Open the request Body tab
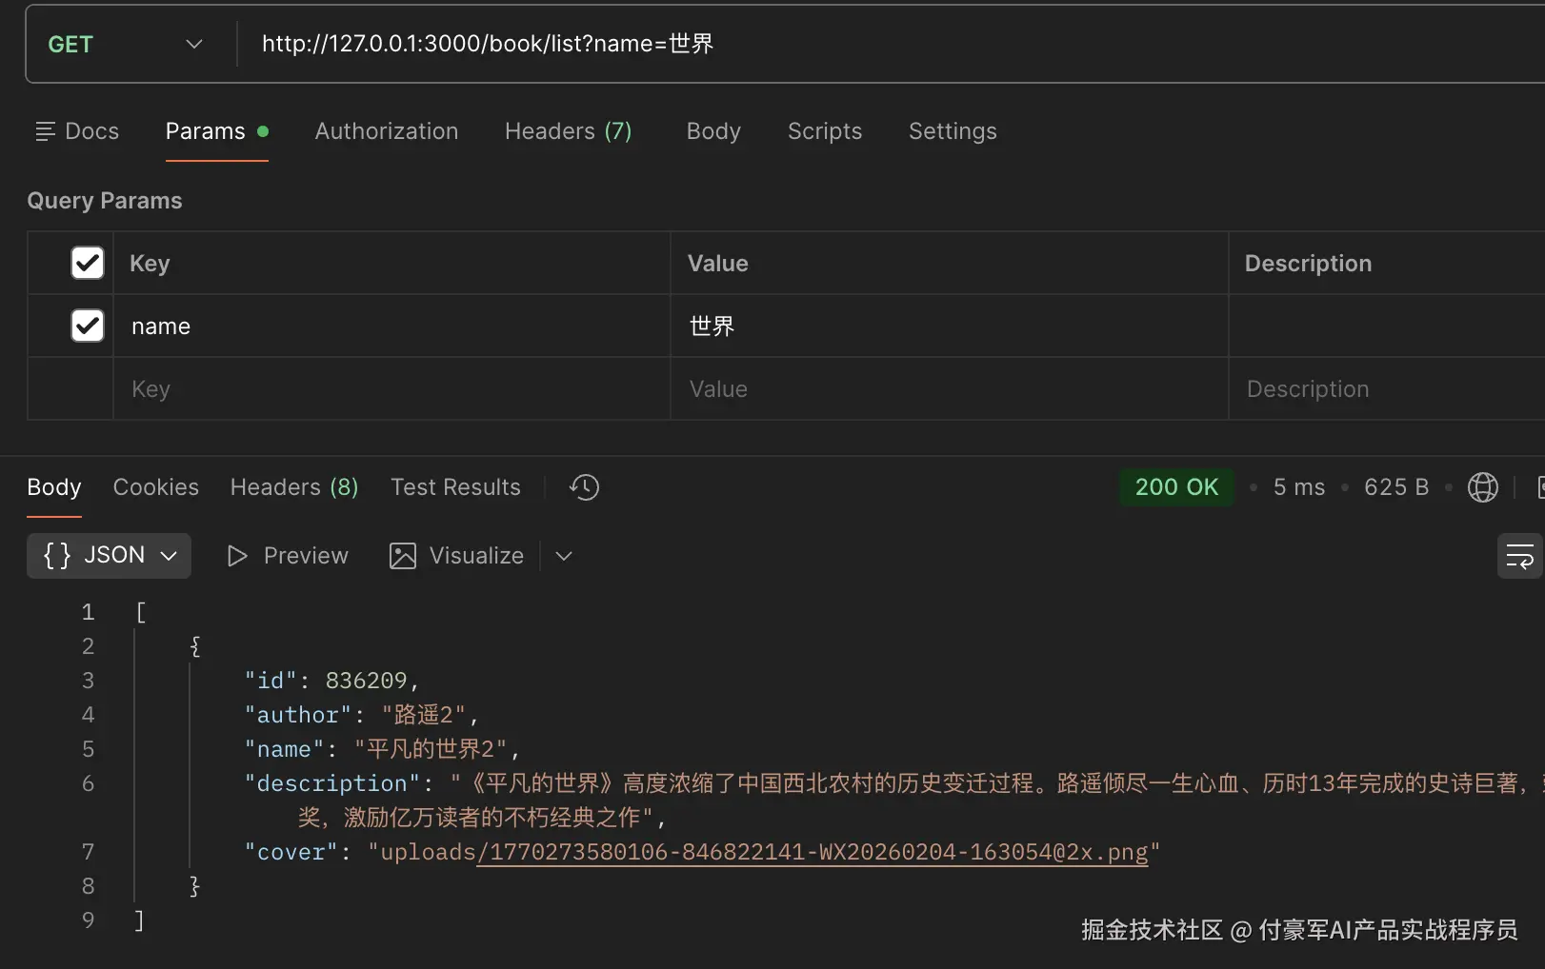This screenshot has width=1545, height=969. (713, 131)
